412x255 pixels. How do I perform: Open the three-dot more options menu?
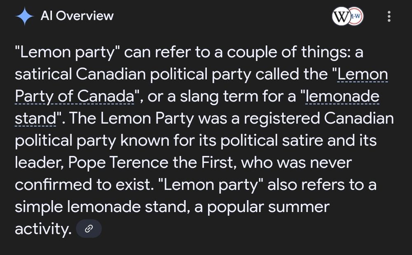pos(389,17)
